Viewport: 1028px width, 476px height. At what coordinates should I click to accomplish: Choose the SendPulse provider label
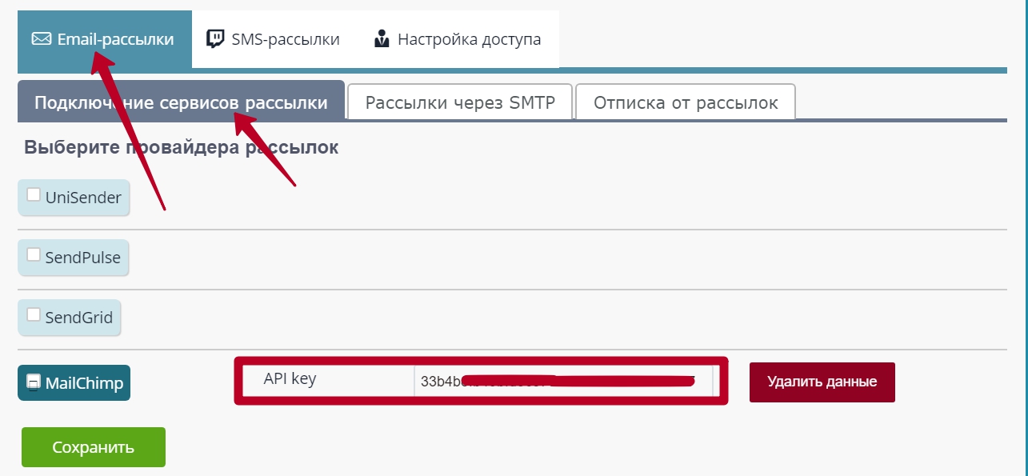83,258
